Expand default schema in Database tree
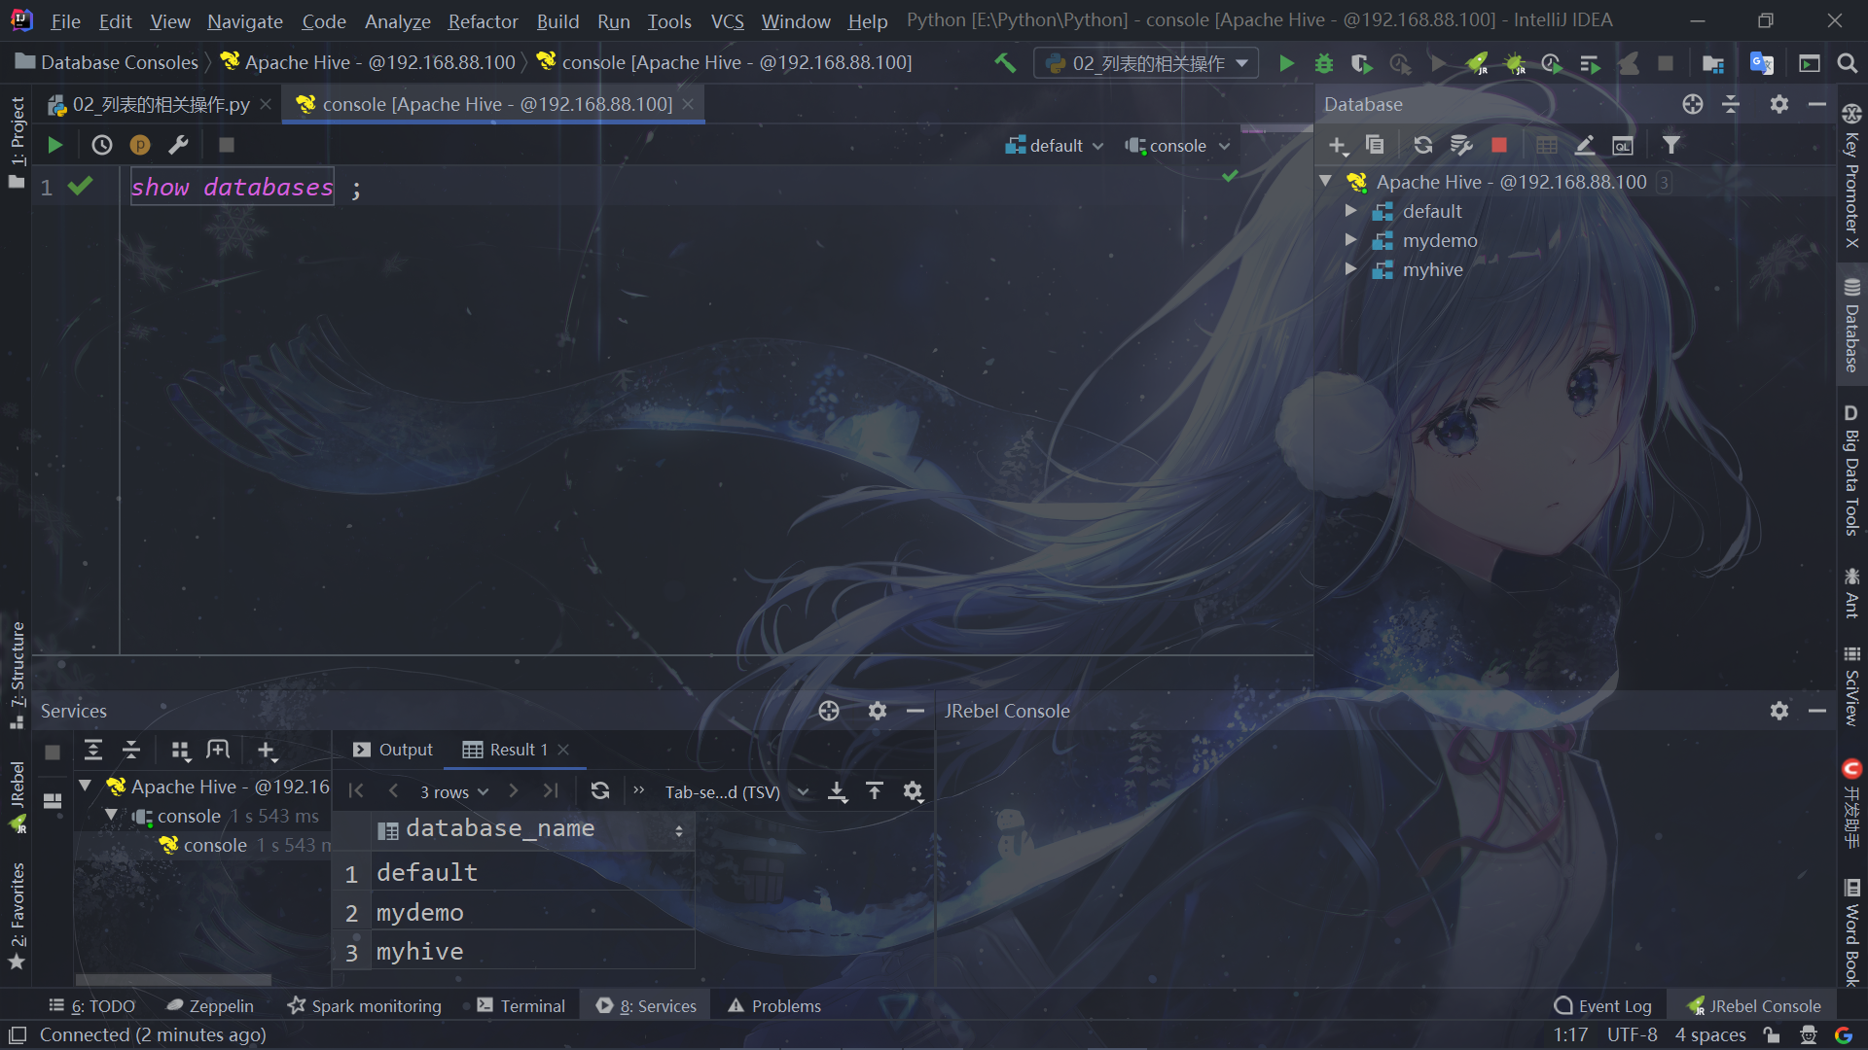 [1350, 211]
